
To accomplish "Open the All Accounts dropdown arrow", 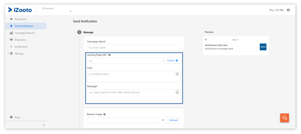I will (71, 11).
